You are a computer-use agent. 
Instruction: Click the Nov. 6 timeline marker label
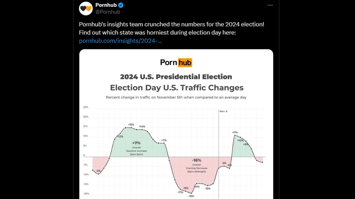pos(223,111)
